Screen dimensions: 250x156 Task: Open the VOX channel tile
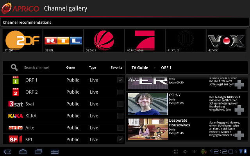(227, 41)
